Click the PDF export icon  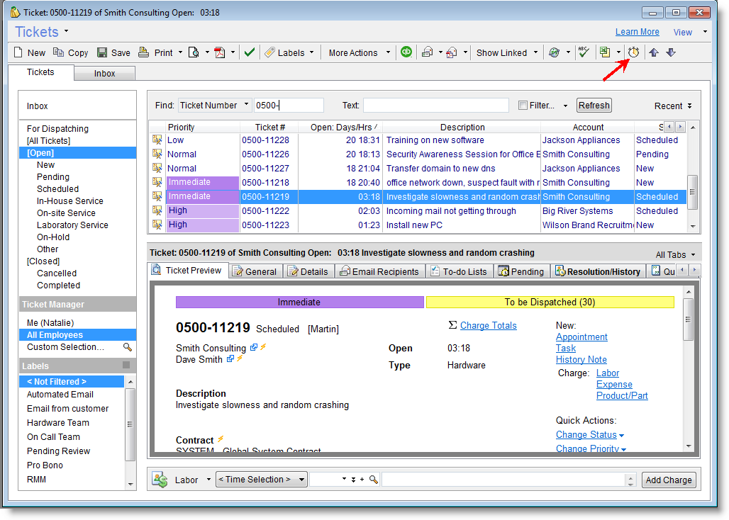tap(220, 52)
